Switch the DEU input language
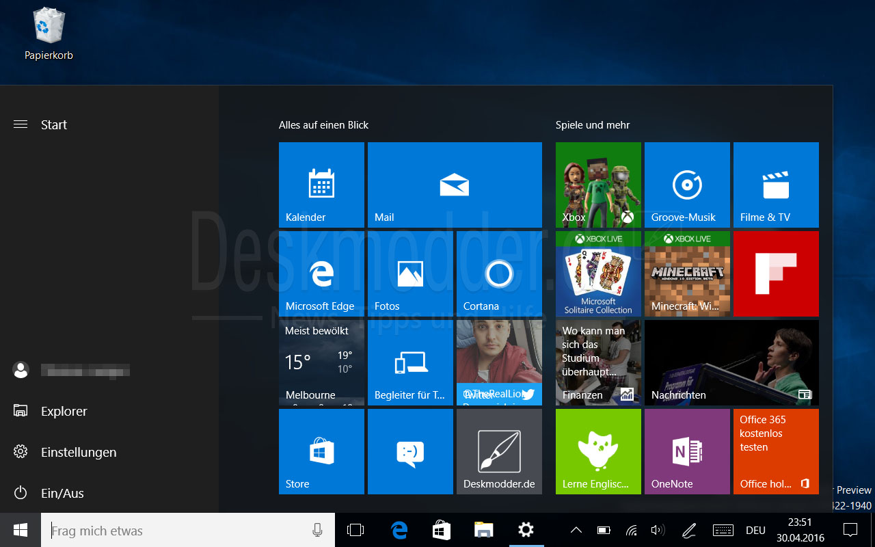The image size is (875, 547). pos(755,531)
